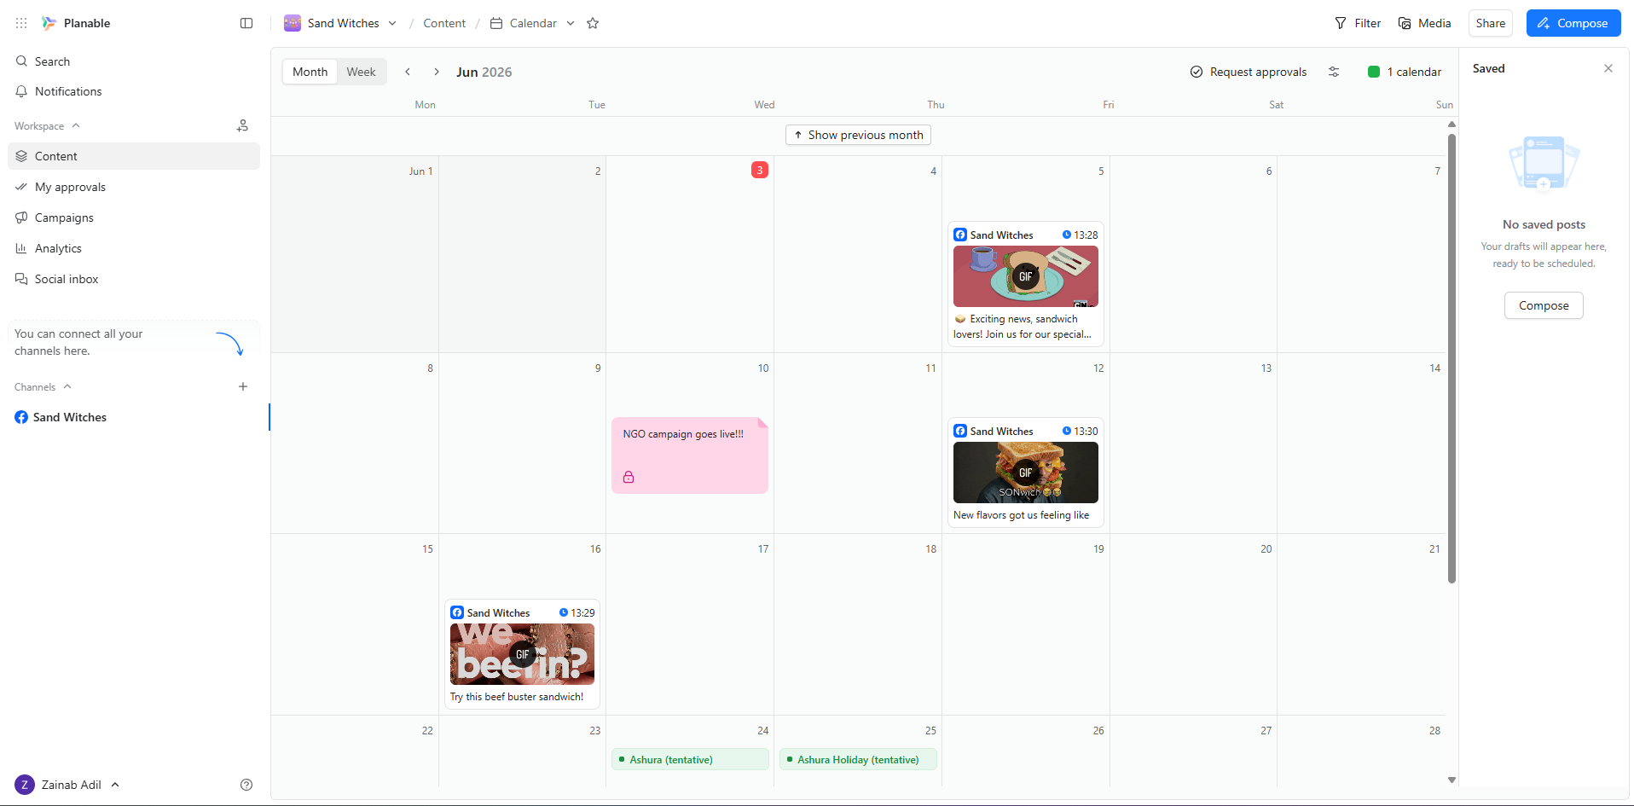Open the 1 calendar selector
Screen dimensions: 1634x806
click(1405, 72)
